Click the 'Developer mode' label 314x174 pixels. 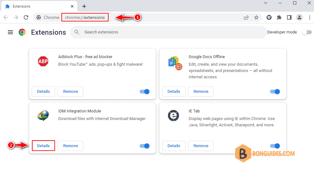[x=282, y=32]
